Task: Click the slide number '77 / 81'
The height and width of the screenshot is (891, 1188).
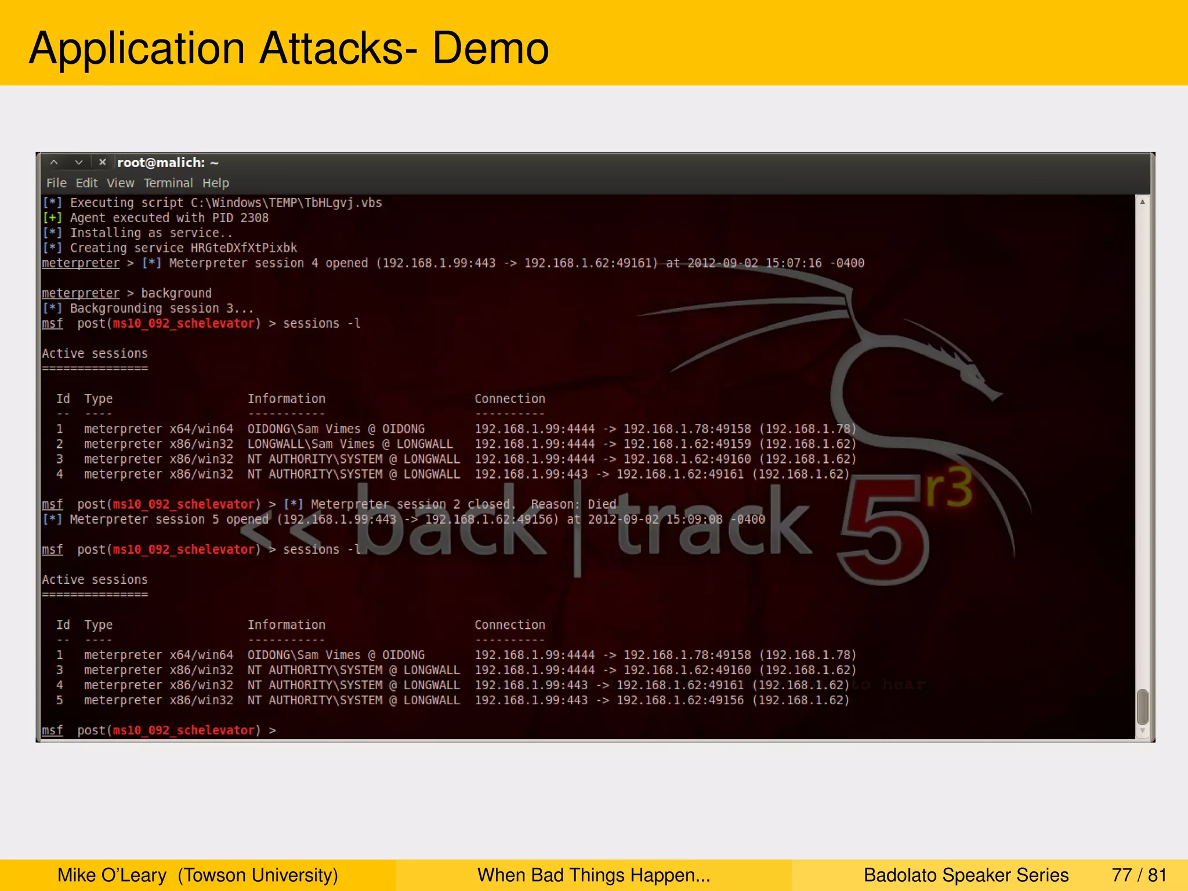Action: point(1139,875)
